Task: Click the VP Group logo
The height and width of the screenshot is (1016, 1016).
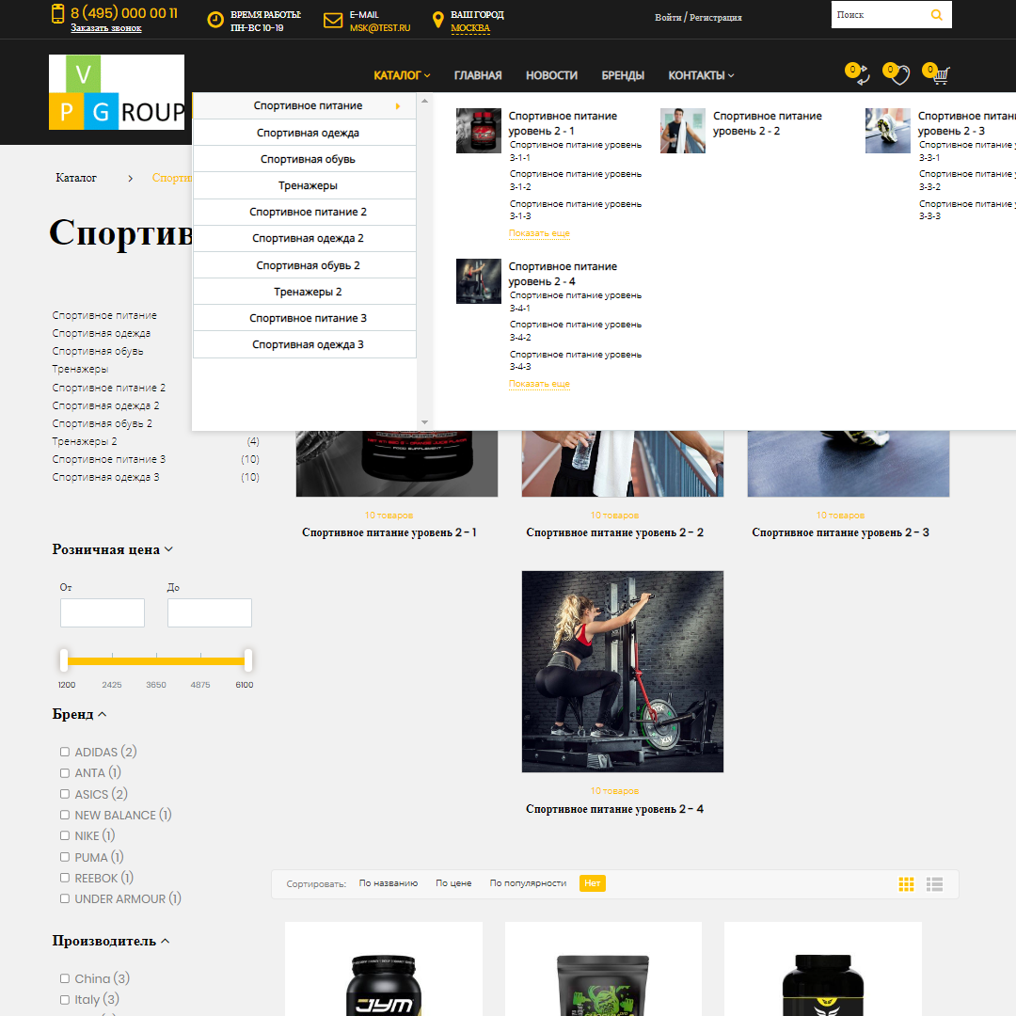Action: (x=117, y=92)
